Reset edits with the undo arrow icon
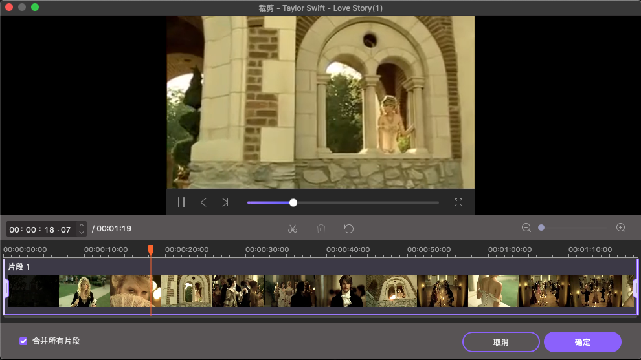641x360 pixels. coord(349,229)
